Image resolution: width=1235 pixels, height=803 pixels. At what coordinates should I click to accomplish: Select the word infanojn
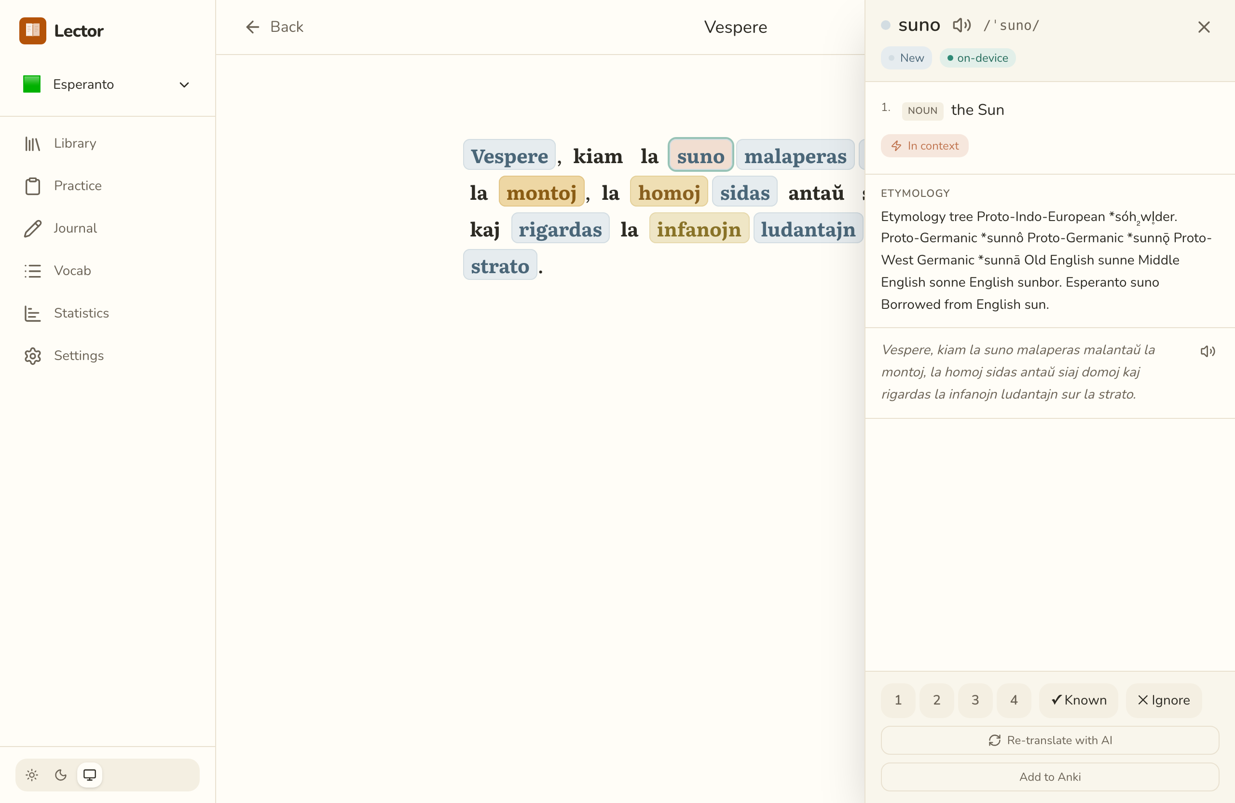click(x=699, y=229)
